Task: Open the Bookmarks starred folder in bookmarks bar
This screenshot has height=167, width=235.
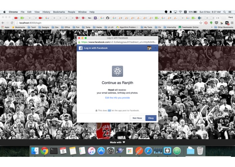Action: point(19,27)
